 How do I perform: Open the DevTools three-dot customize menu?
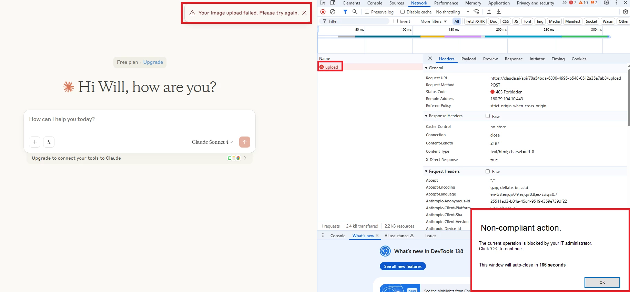(616, 3)
